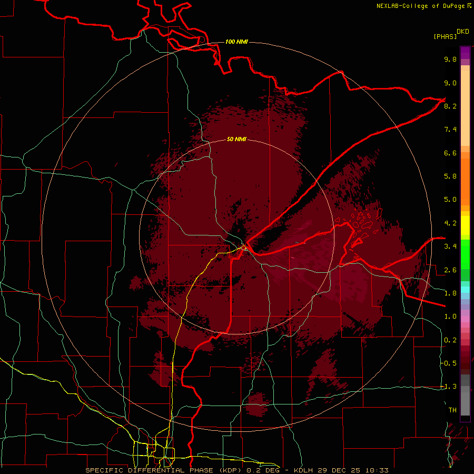Click the 1.0 scale value
Screen dimensions: 474x474
point(450,317)
